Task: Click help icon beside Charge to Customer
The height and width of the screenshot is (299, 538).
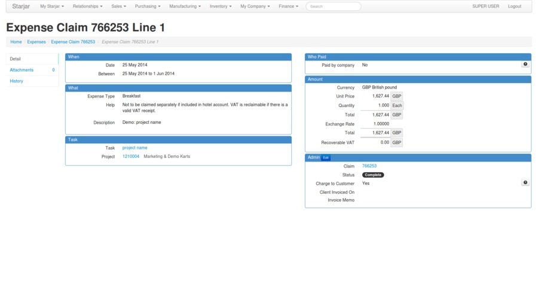Action: click(x=525, y=183)
